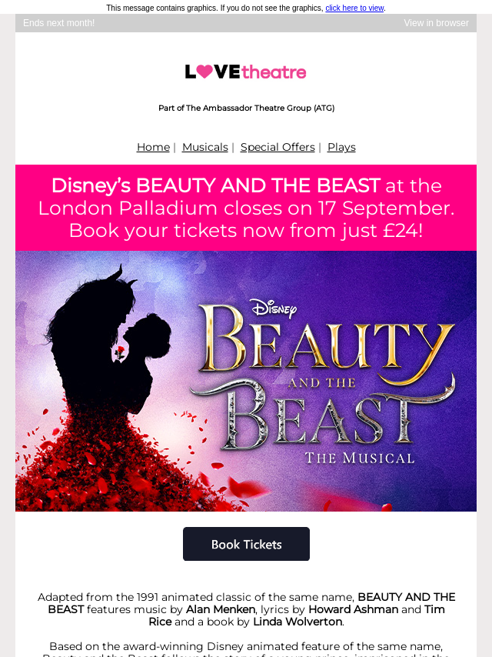Click the Alan Menken name in text
The image size is (492, 657).
[221, 609]
